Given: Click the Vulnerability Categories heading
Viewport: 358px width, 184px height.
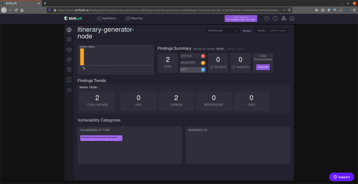Looking at the screenshot, I should 99,120.
